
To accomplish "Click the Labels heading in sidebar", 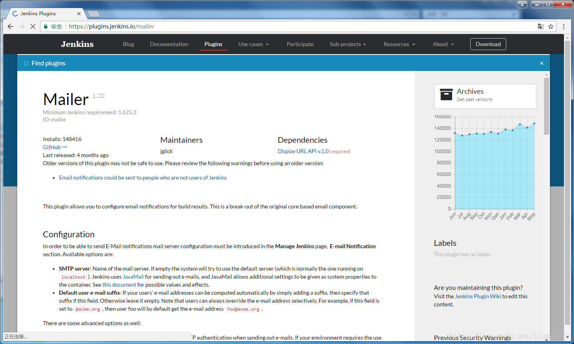I will [x=445, y=243].
